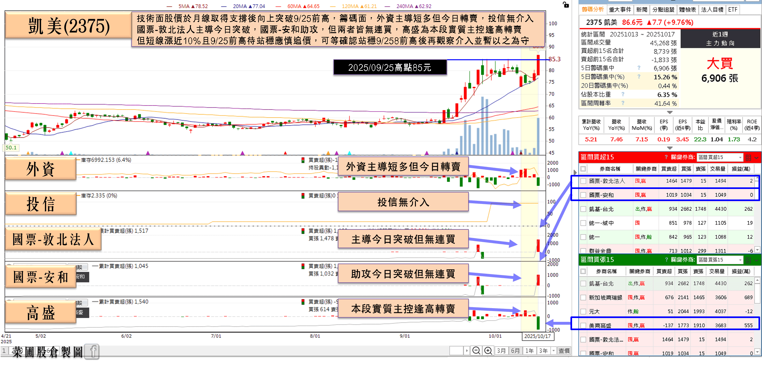This screenshot has width=762, height=369.
Task: Click the zoom in magnifier icon
Action: [488, 351]
